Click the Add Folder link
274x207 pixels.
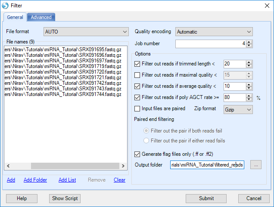(35, 180)
